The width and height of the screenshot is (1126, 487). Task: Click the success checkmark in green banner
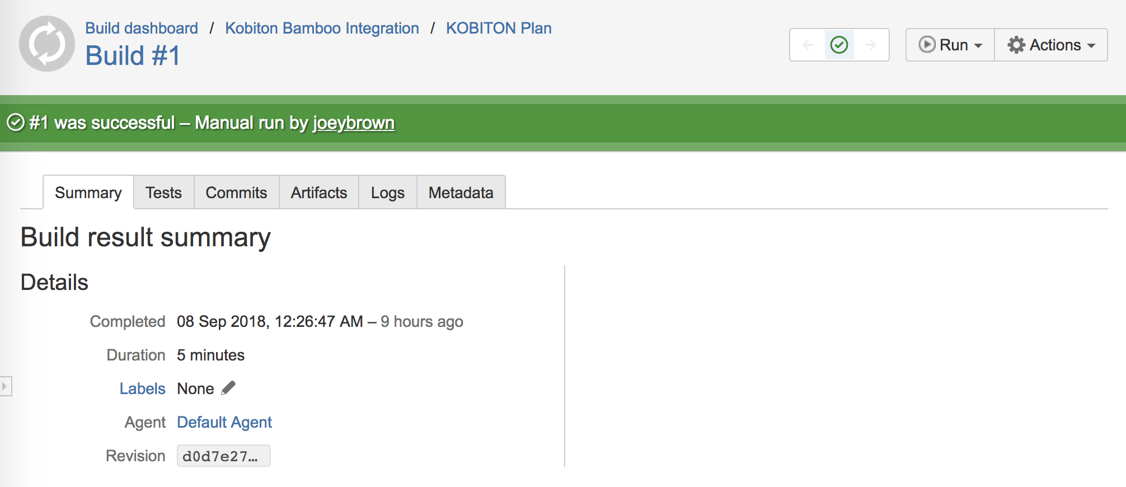[16, 122]
